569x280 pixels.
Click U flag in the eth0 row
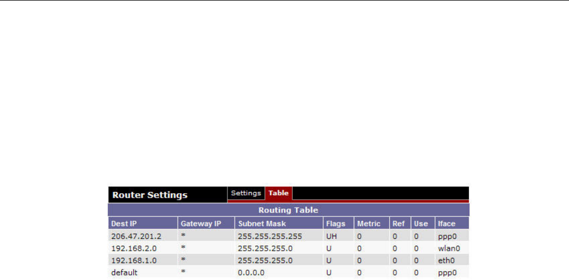click(329, 261)
